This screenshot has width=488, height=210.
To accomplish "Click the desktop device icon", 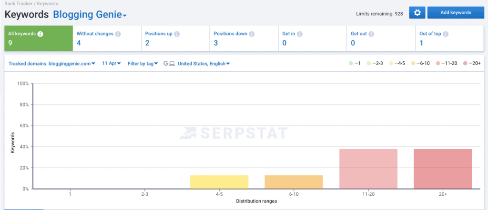I will coord(172,64).
